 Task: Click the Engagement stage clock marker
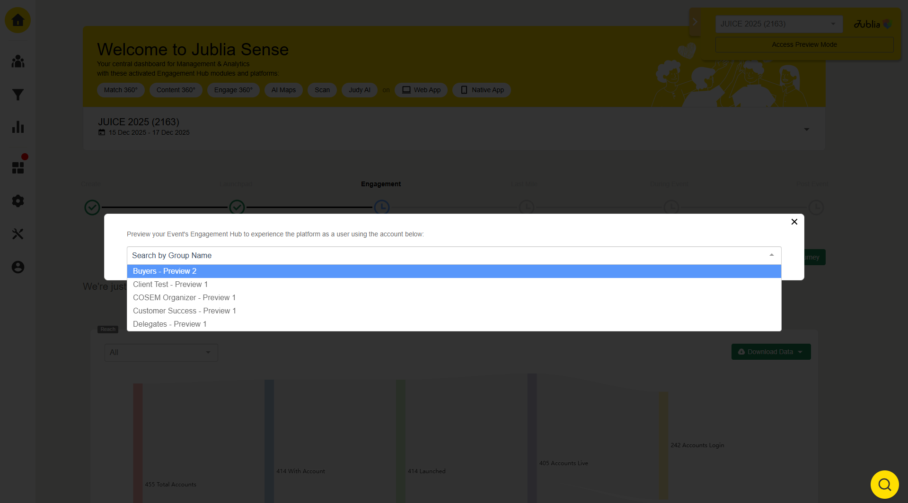[382, 207]
